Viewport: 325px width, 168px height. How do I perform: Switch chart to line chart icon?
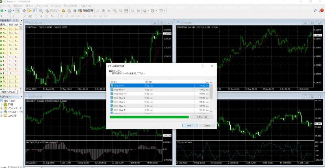pyautogui.click(x=109, y=11)
